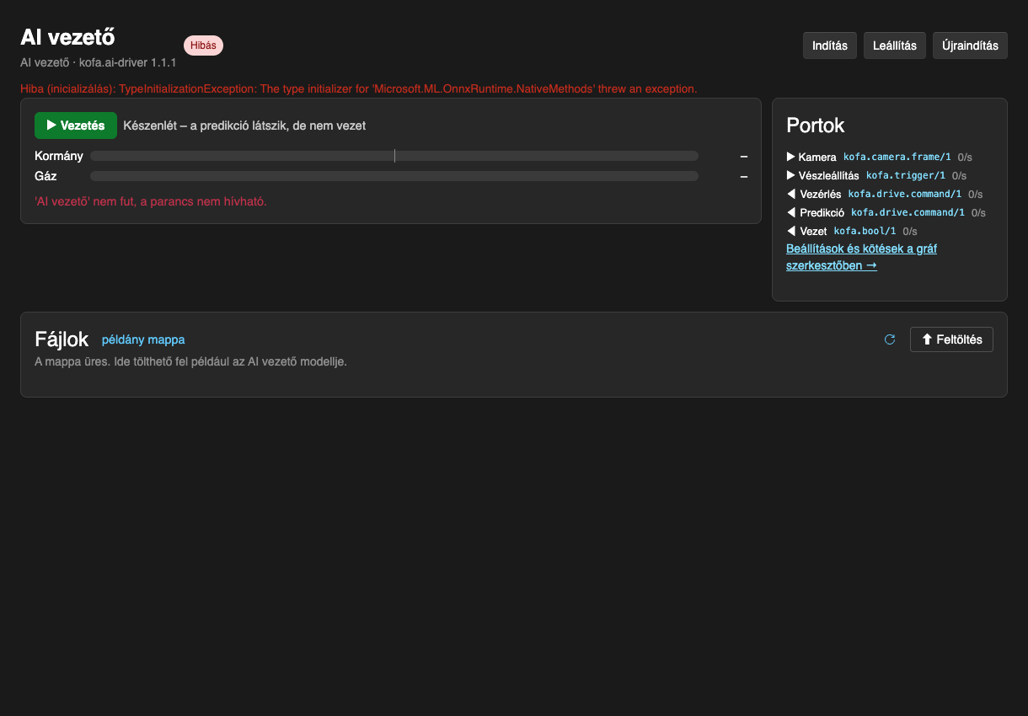Screen dimensions: 1028x716
Task: Click the Kamera port arrow icon
Action: coord(790,157)
